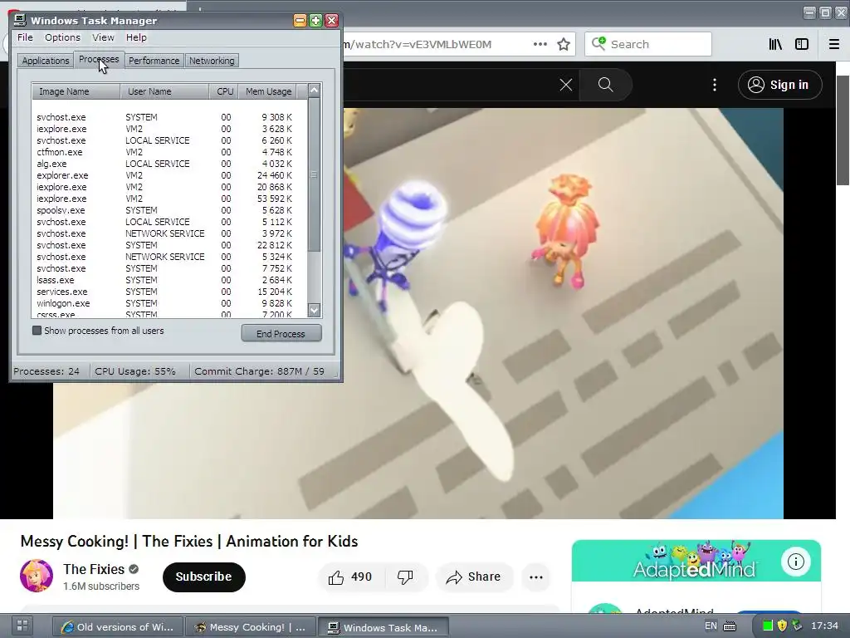Image resolution: width=850 pixels, height=638 pixels.
Task: Select iexplore.exe using 53 592 K memory
Action: [x=169, y=199]
